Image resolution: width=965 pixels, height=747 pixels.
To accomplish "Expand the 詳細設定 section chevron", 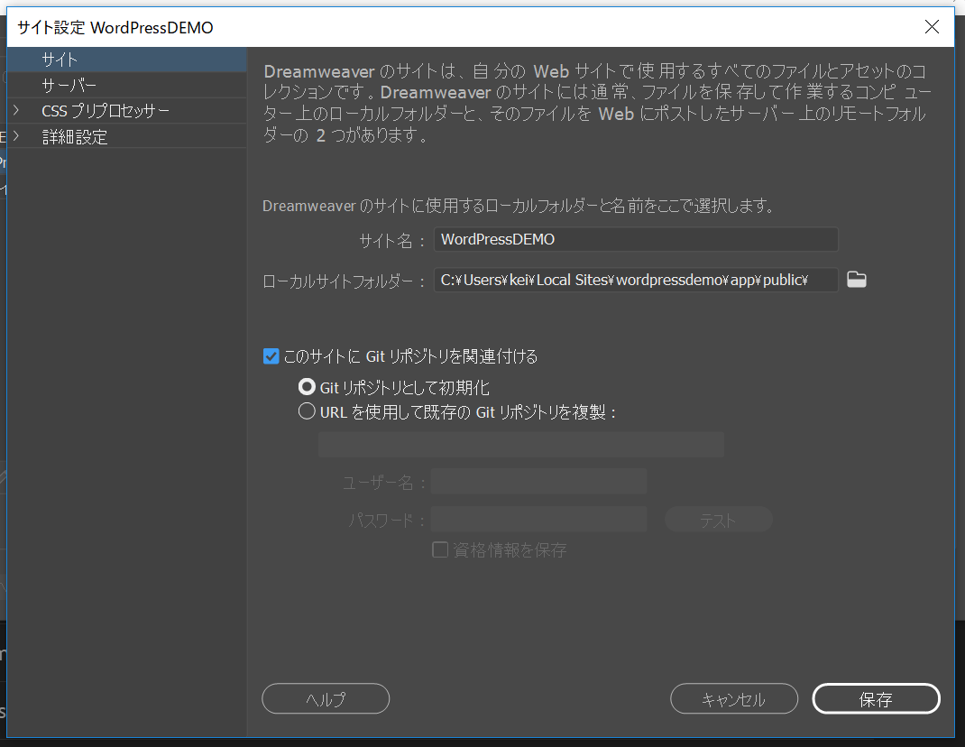I will pos(16,135).
